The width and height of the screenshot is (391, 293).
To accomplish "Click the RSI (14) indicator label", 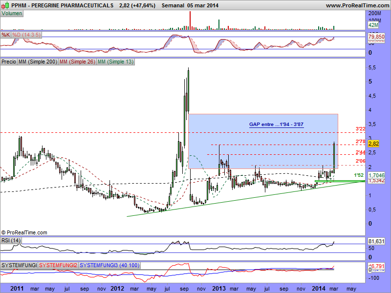I will 11,240.
